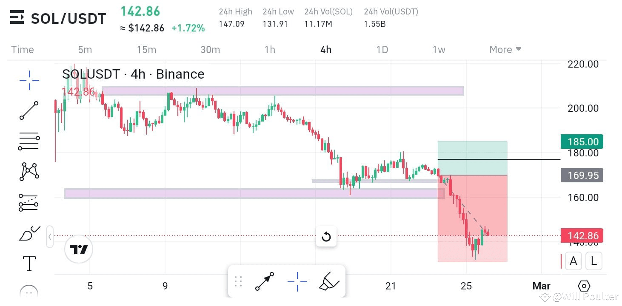Toggle the A button near price scale

[x=573, y=261]
